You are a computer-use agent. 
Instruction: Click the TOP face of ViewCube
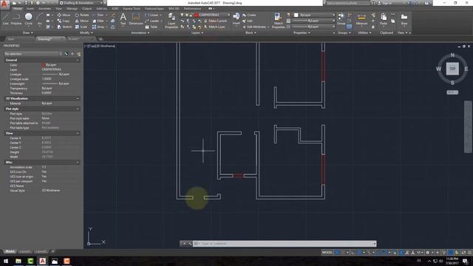tap(452, 69)
